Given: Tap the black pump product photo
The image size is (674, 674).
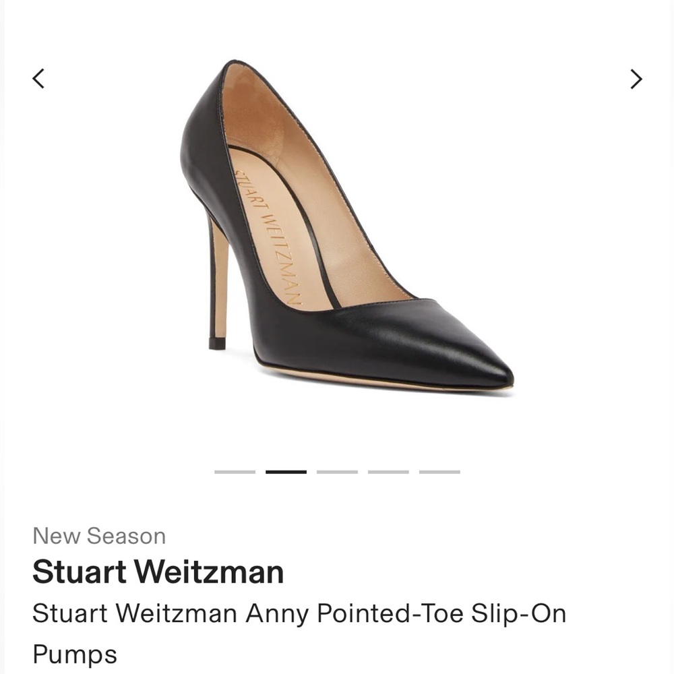Looking at the screenshot, I should click(337, 229).
